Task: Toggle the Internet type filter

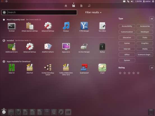Action: coord(127,49)
